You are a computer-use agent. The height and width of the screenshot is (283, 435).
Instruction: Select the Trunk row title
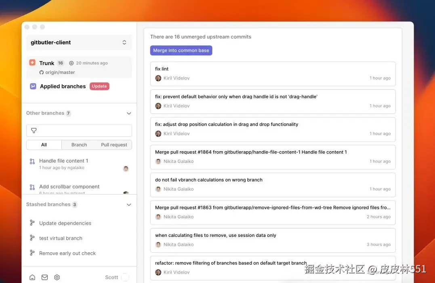pos(46,63)
